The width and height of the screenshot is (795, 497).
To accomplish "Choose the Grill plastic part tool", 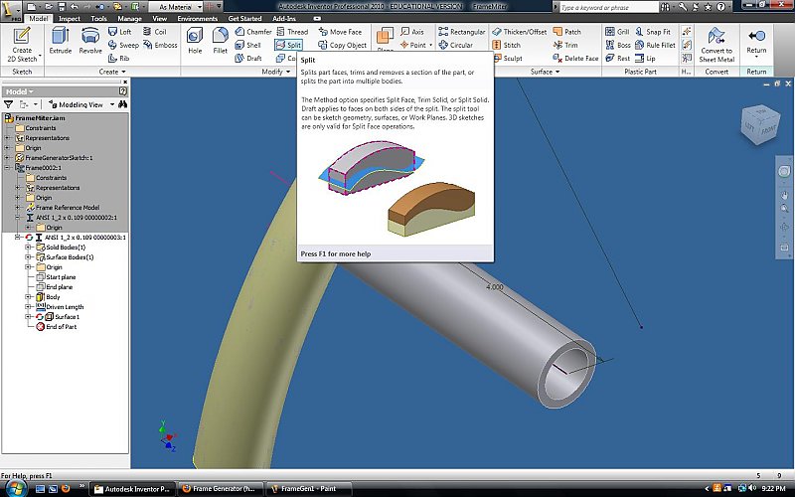I will [617, 32].
